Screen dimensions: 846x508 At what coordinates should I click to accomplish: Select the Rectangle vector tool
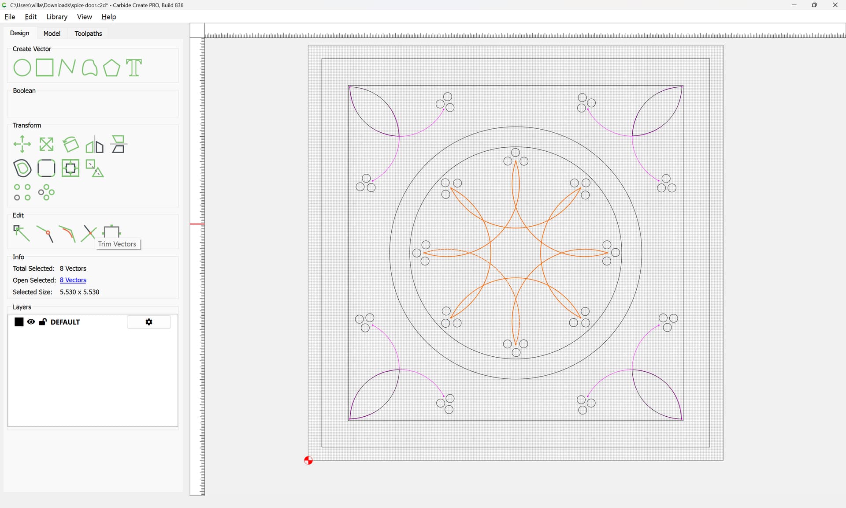(45, 68)
